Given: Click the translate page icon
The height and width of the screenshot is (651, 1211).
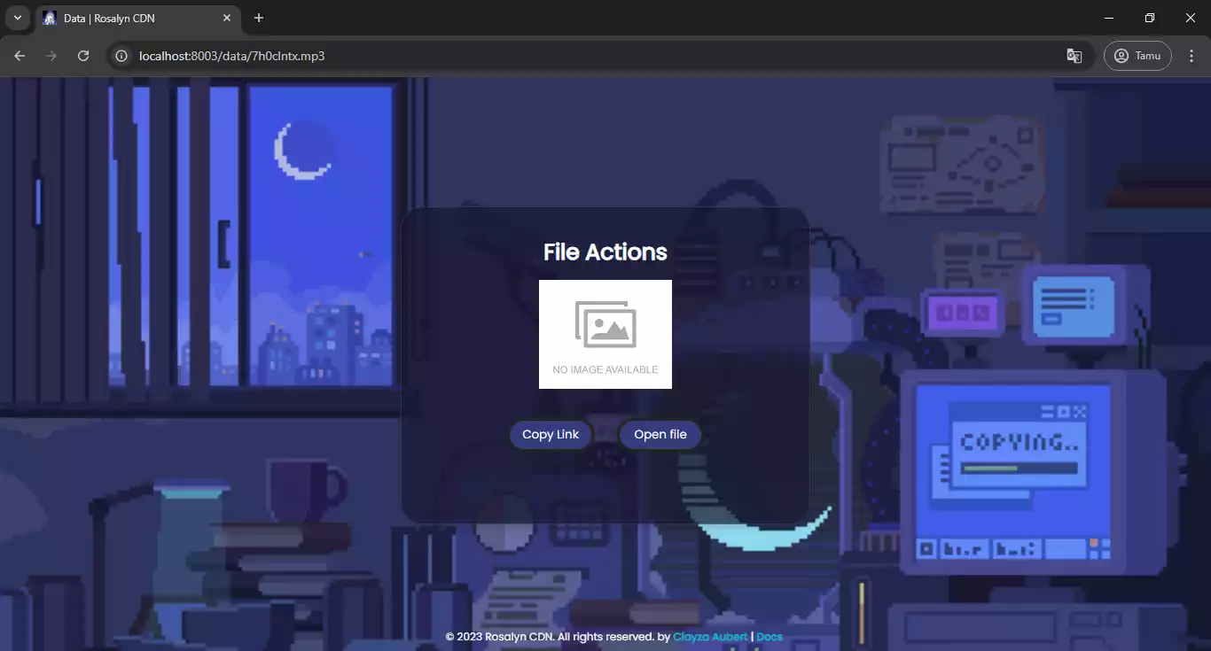Looking at the screenshot, I should coord(1074,56).
